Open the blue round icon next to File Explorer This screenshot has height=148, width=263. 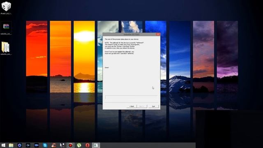coord(19,145)
